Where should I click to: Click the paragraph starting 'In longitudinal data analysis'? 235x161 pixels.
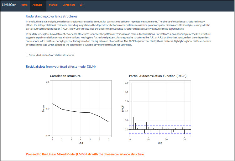tap(118, 25)
